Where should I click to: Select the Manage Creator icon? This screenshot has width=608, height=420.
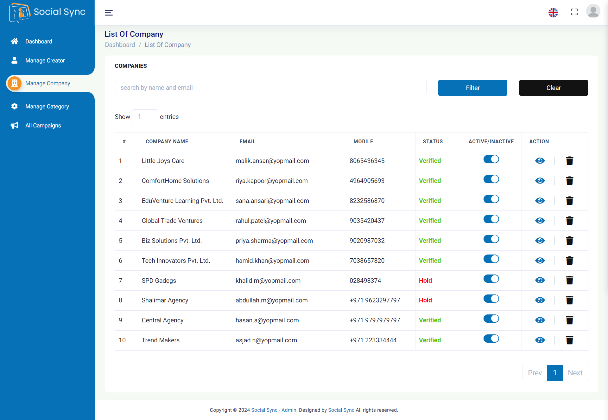14,60
